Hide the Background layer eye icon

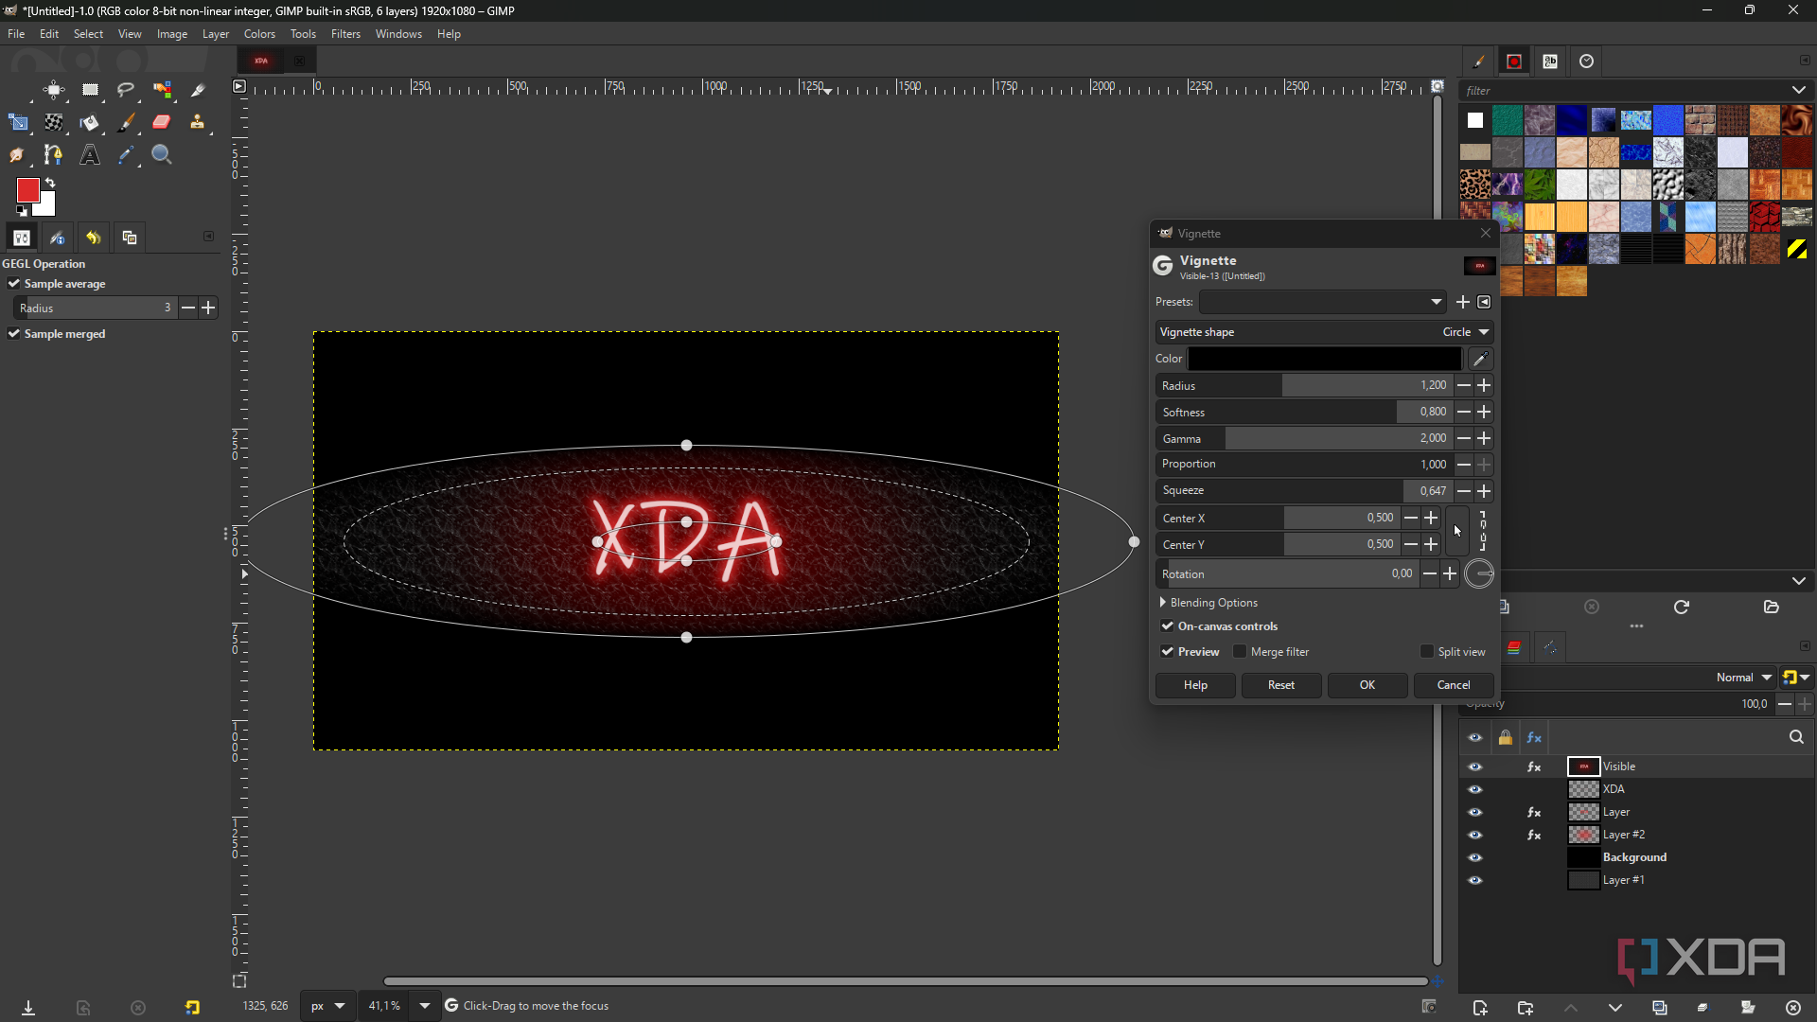pos(1475,857)
